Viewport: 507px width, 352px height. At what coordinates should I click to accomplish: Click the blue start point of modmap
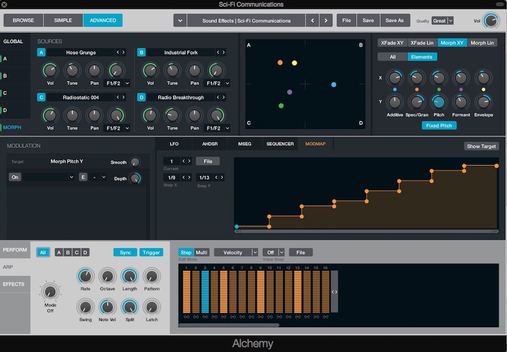[x=237, y=227]
